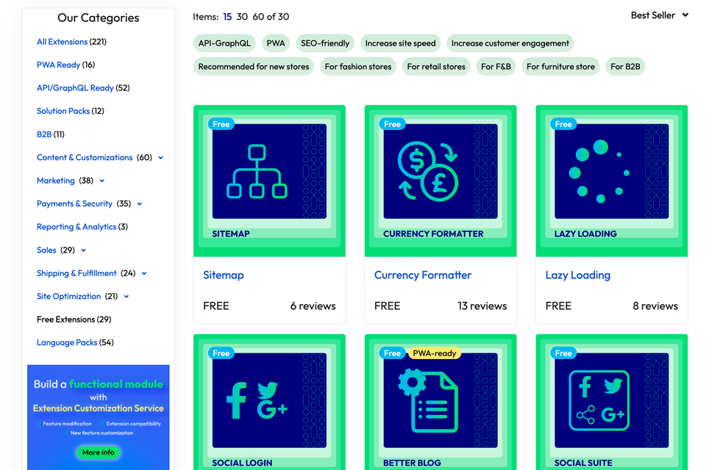Open the B2B category link
This screenshot has height=470, width=706.
point(44,134)
